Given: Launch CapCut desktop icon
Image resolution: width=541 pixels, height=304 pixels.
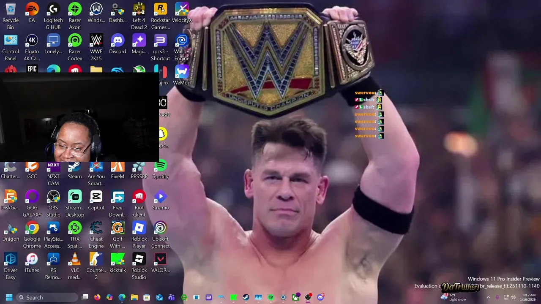Looking at the screenshot, I should click(96, 200).
